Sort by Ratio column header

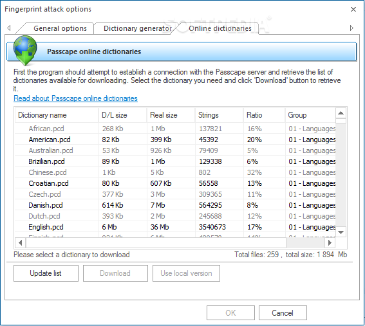264,115
